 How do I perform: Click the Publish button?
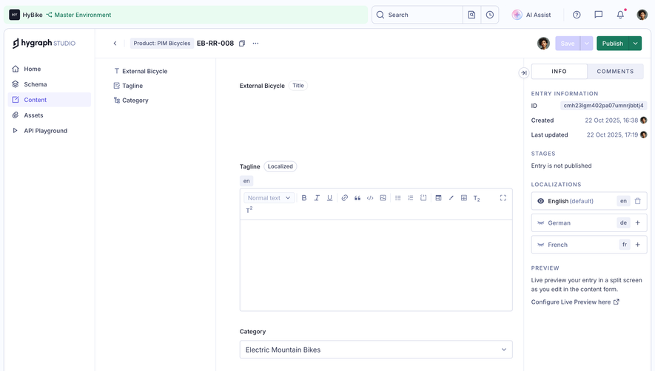613,44
